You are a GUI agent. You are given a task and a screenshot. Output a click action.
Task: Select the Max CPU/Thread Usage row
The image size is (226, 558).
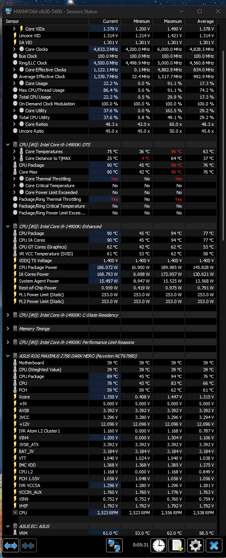(x=110, y=90)
